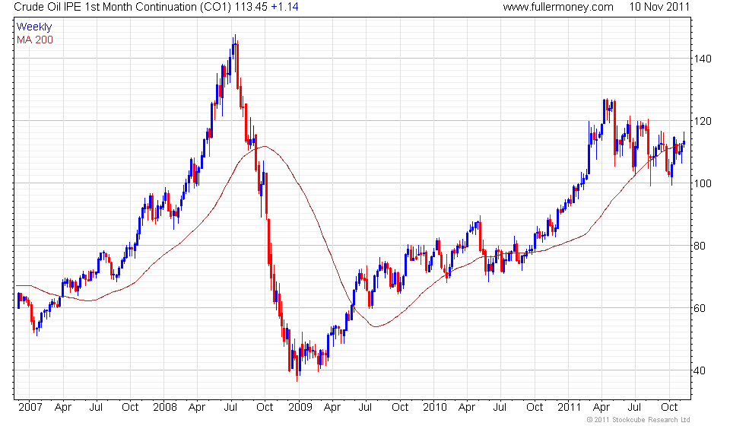This screenshot has width=730, height=426.
Task: Open the www.fullermoney.com website label
Action: tap(557, 7)
